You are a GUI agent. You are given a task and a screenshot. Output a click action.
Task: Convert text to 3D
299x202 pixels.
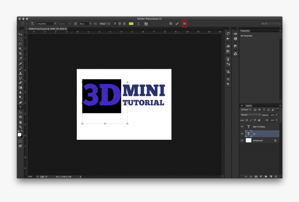[184, 24]
